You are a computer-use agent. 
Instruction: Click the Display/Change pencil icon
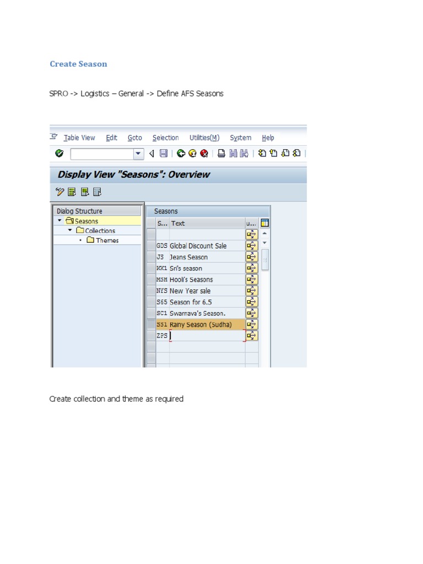[59, 192]
